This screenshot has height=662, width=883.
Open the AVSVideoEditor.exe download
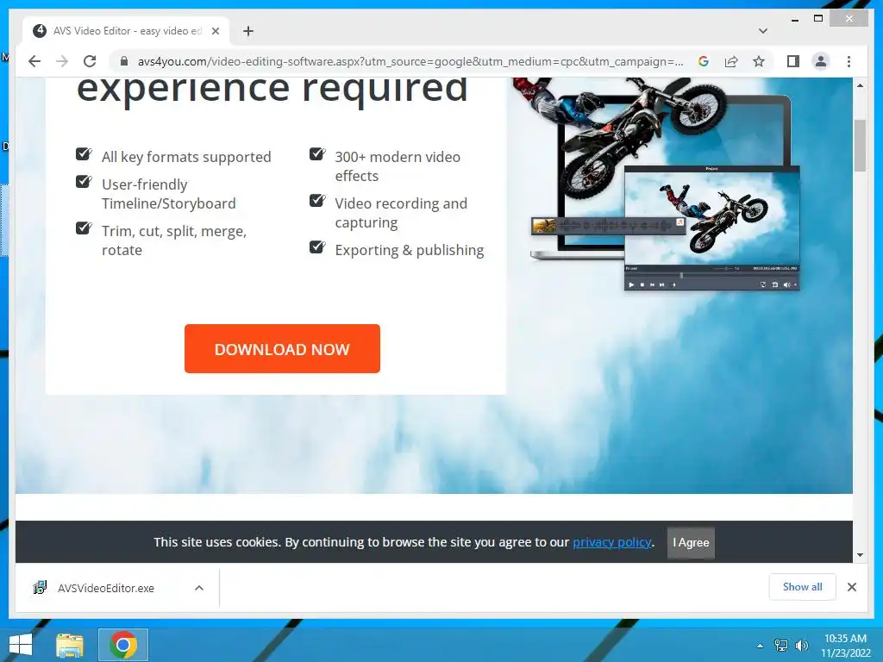click(106, 588)
